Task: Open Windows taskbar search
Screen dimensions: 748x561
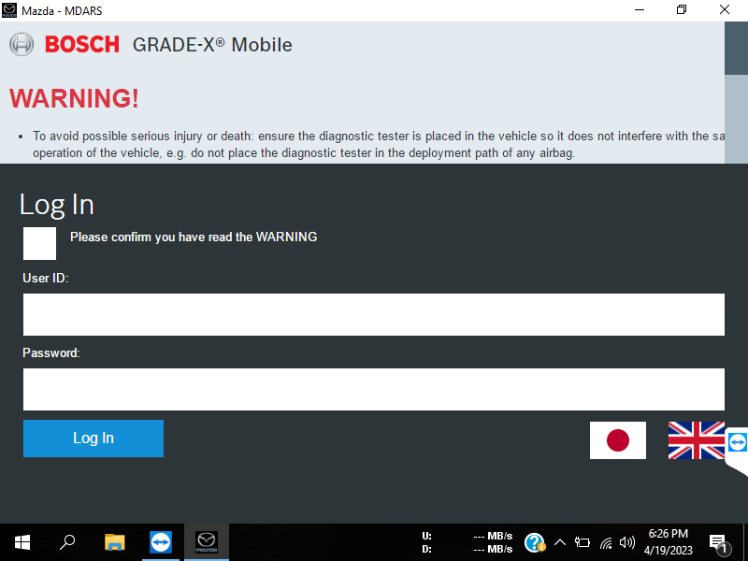Action: click(68, 542)
